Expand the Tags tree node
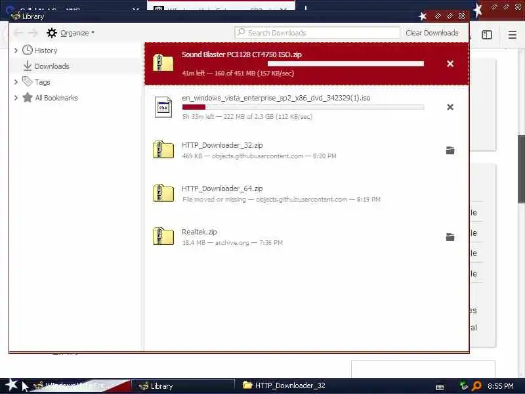The image size is (525, 394). click(x=16, y=82)
